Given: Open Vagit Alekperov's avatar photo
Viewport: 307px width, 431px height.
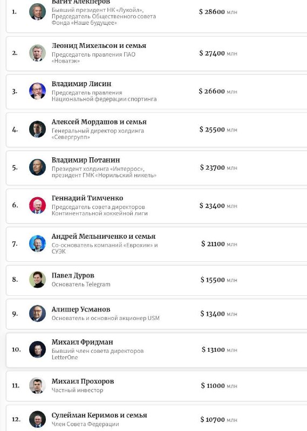Looking at the screenshot, I should click(37, 12).
